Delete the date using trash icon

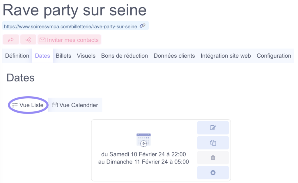213,158
